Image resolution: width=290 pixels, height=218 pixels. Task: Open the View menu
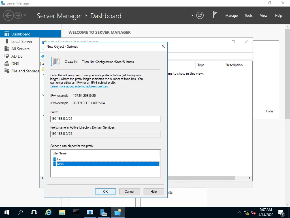coord(264,16)
